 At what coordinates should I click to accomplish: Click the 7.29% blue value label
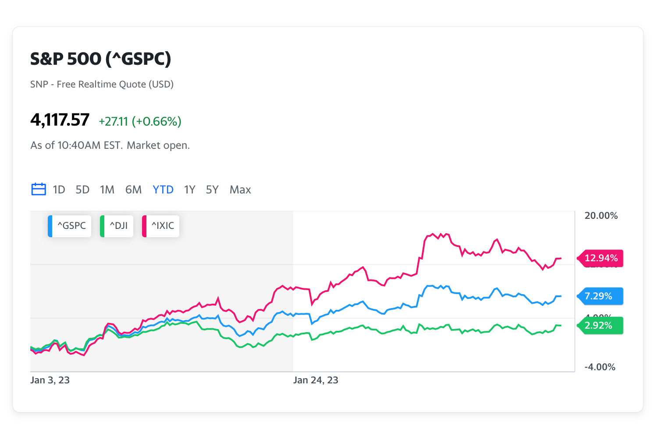(600, 296)
